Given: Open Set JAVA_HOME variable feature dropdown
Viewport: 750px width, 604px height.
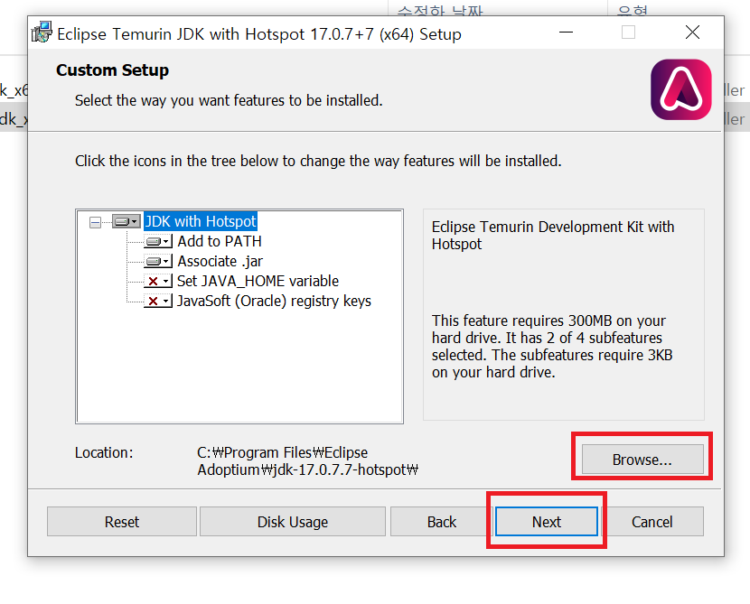Looking at the screenshot, I should coord(158,281).
